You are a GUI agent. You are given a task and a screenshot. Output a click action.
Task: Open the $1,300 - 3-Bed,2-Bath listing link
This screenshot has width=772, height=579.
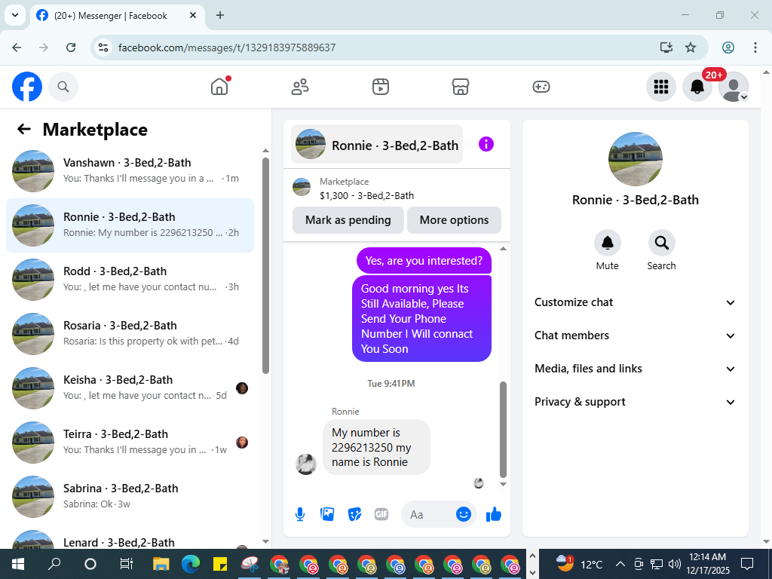coord(367,195)
